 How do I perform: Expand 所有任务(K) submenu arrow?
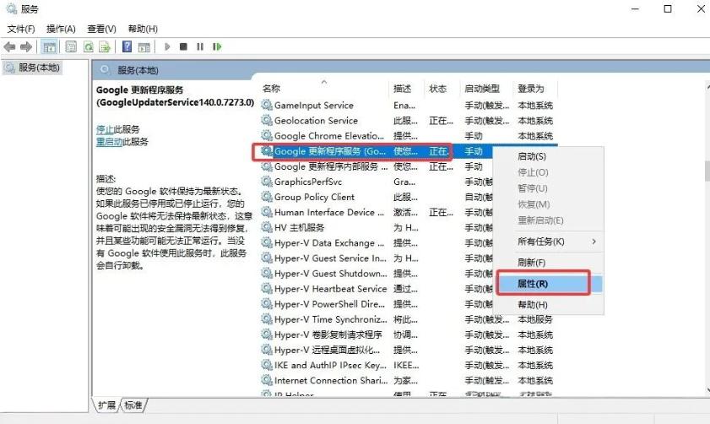coord(593,242)
